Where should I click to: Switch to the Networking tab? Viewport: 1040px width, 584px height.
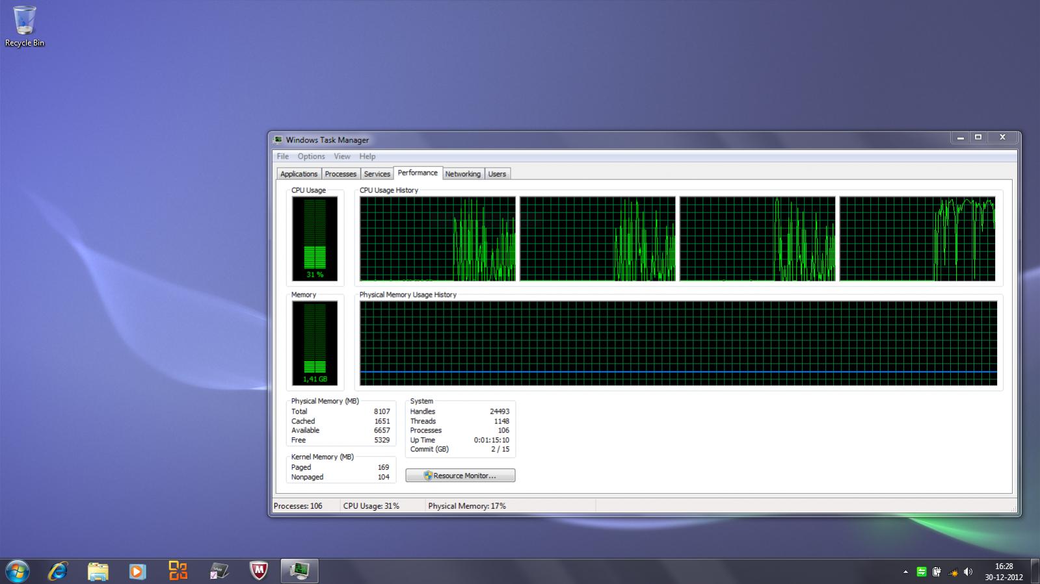point(462,174)
